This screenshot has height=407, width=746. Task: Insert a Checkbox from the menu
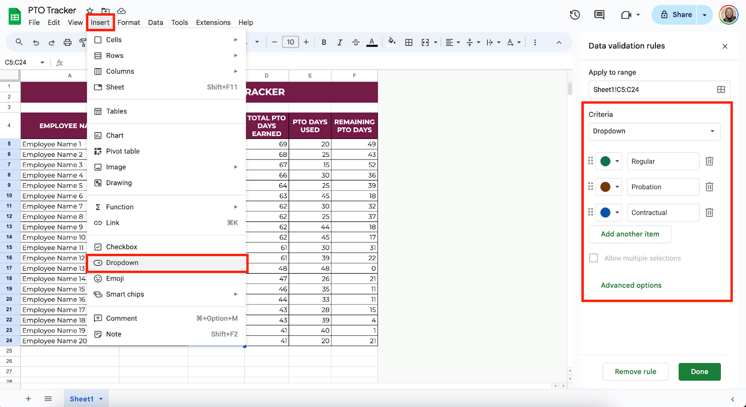(121, 247)
